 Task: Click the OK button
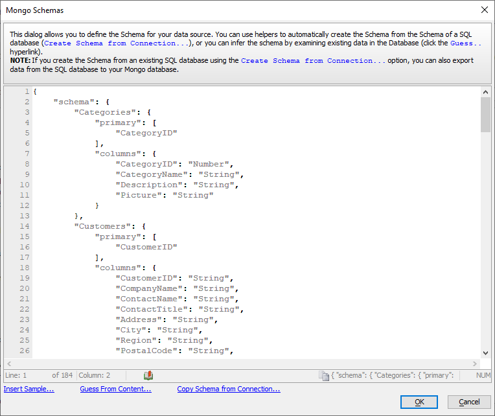tap(419, 402)
